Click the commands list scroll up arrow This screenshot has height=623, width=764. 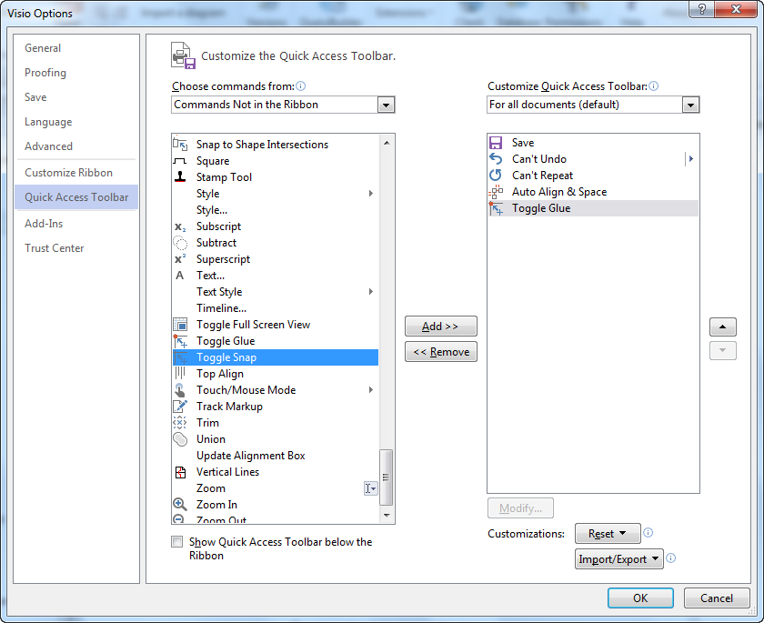pos(387,143)
